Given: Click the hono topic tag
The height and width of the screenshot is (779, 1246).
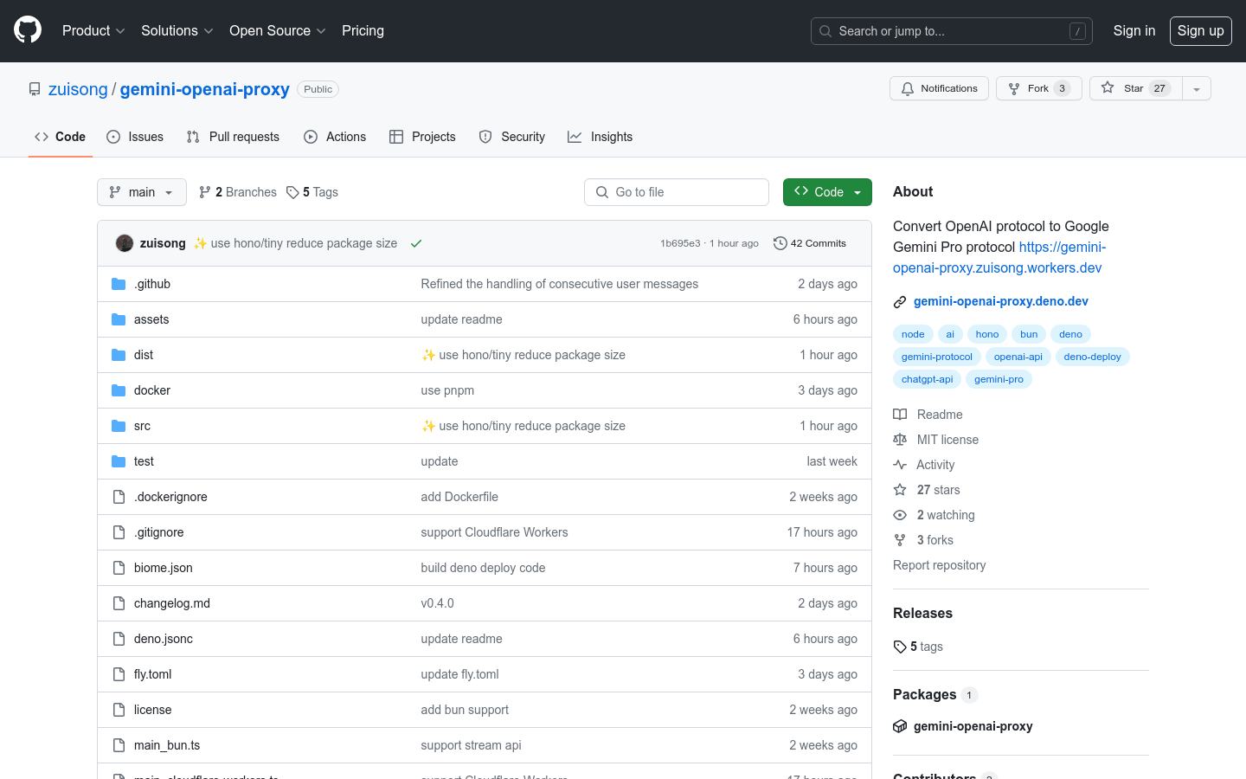Looking at the screenshot, I should click(x=987, y=334).
